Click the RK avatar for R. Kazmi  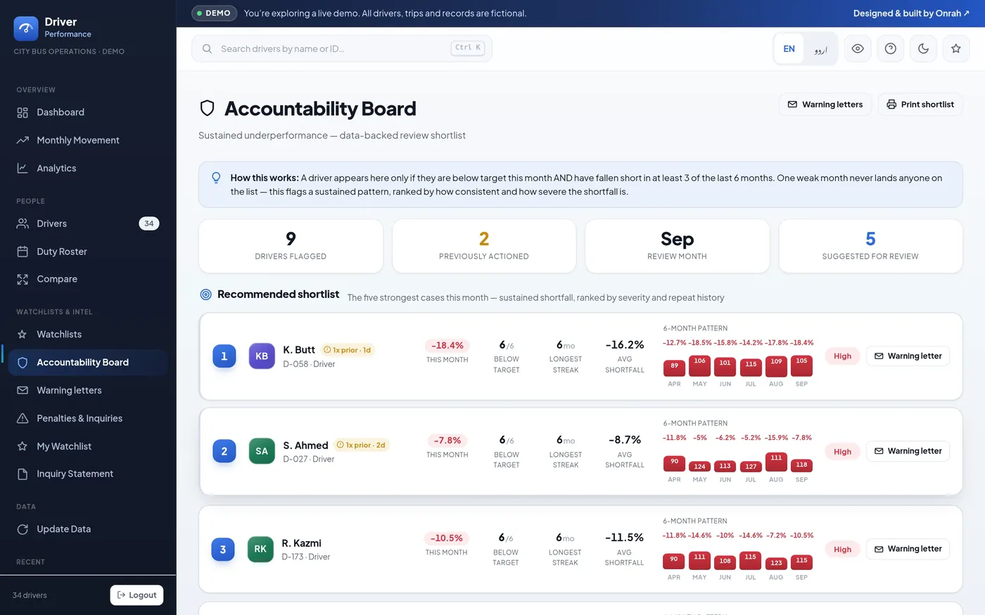click(260, 549)
